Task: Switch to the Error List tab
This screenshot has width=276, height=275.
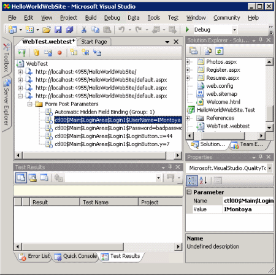Action: pyautogui.click(x=34, y=256)
